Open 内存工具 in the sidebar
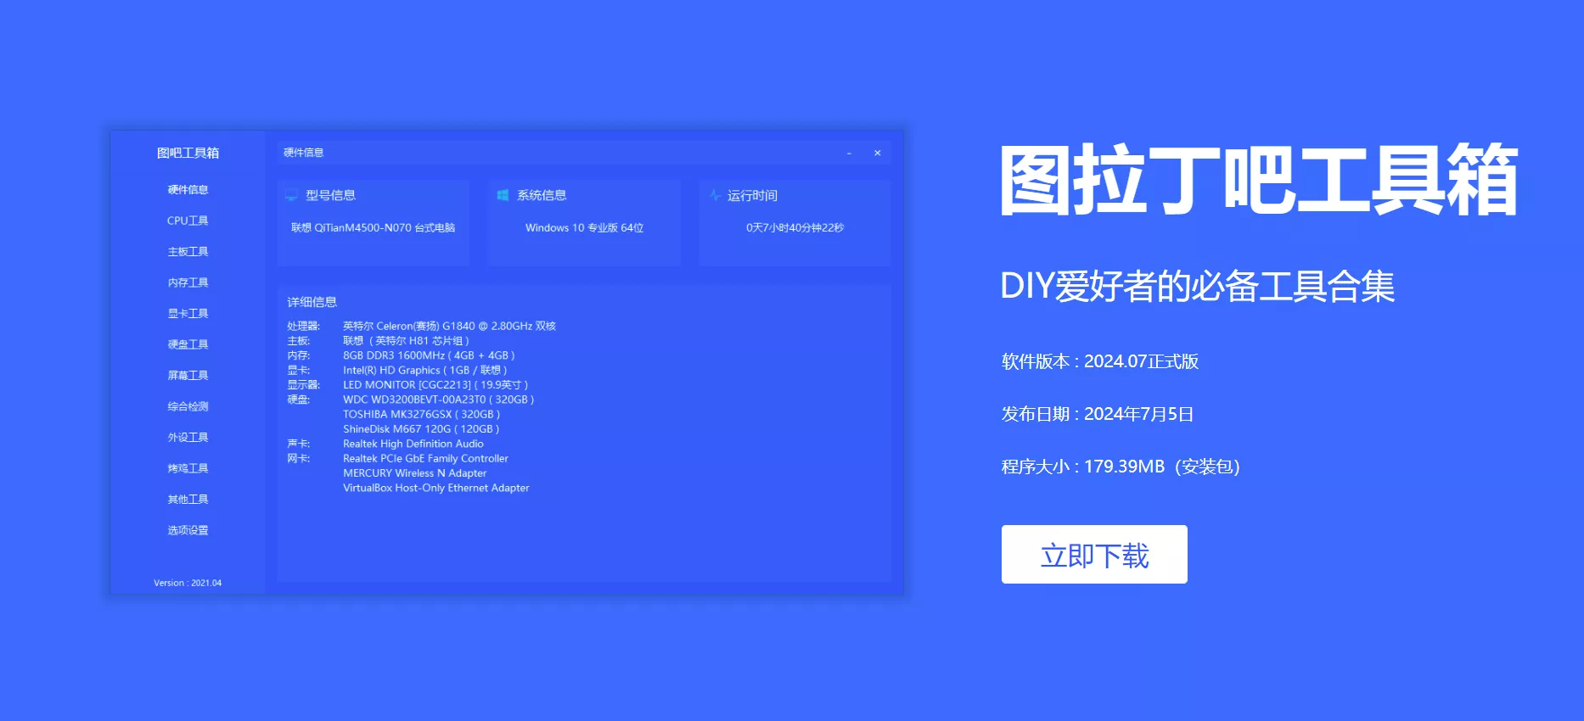 188,282
